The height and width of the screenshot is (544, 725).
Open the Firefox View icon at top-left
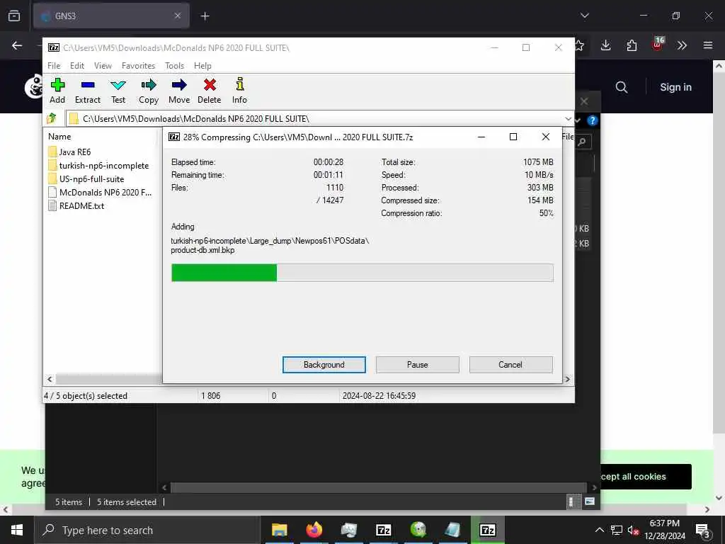coord(14,16)
